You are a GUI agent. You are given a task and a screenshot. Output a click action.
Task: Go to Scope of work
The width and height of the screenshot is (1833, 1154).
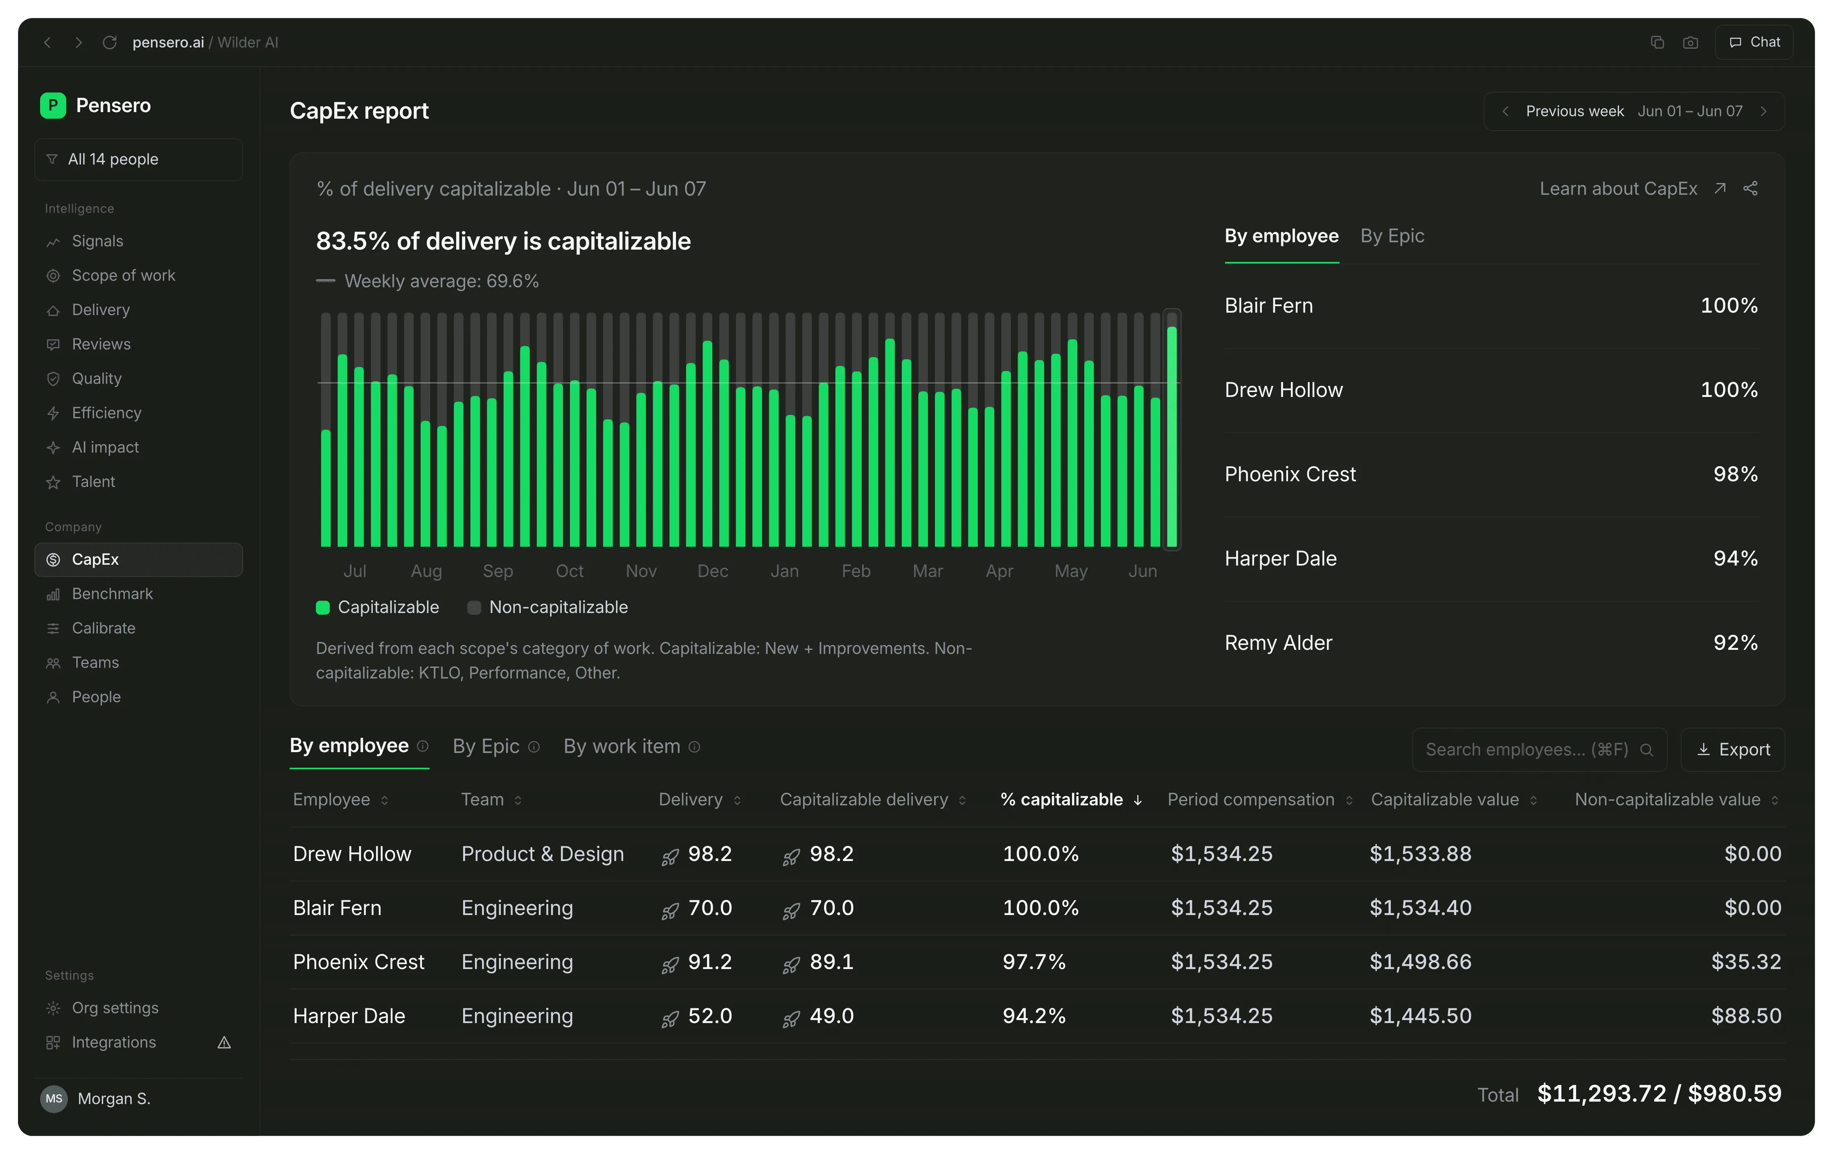pyautogui.click(x=139, y=275)
